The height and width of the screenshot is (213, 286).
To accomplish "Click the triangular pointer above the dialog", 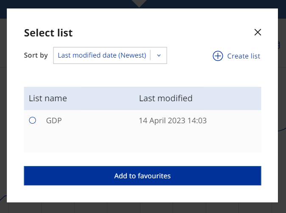I will click(139, 3).
